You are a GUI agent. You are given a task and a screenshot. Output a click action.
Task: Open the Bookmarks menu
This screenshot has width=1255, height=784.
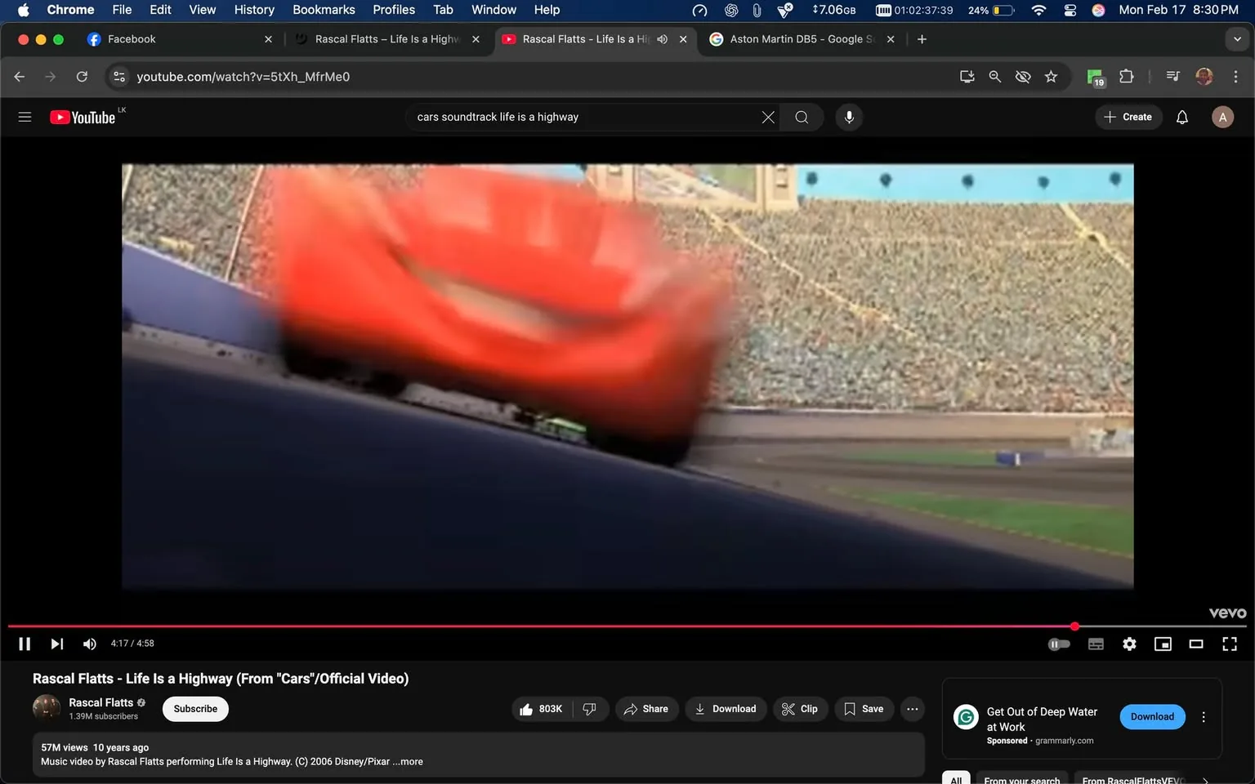[324, 10]
